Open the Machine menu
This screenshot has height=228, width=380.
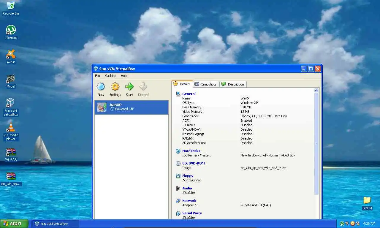[x=110, y=76]
